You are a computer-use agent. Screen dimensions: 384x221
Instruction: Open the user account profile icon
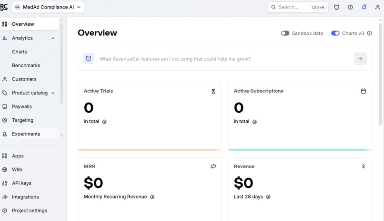[378, 7]
